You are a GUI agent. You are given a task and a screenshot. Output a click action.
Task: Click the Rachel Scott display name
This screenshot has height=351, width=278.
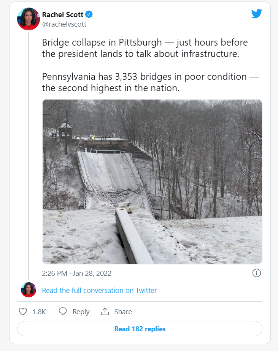coord(63,15)
